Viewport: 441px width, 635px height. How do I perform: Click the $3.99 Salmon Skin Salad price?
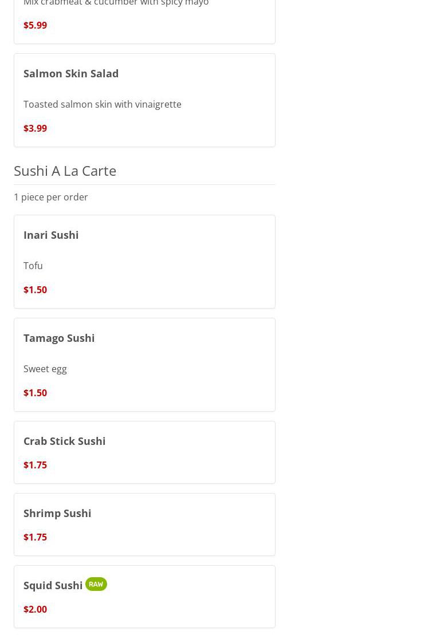35,128
